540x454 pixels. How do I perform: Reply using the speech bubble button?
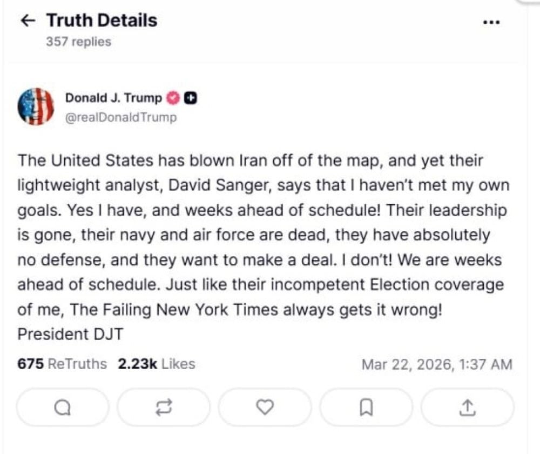(x=63, y=408)
